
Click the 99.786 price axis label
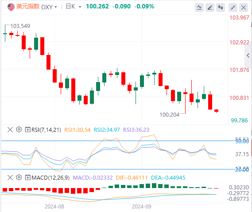pos(239,120)
